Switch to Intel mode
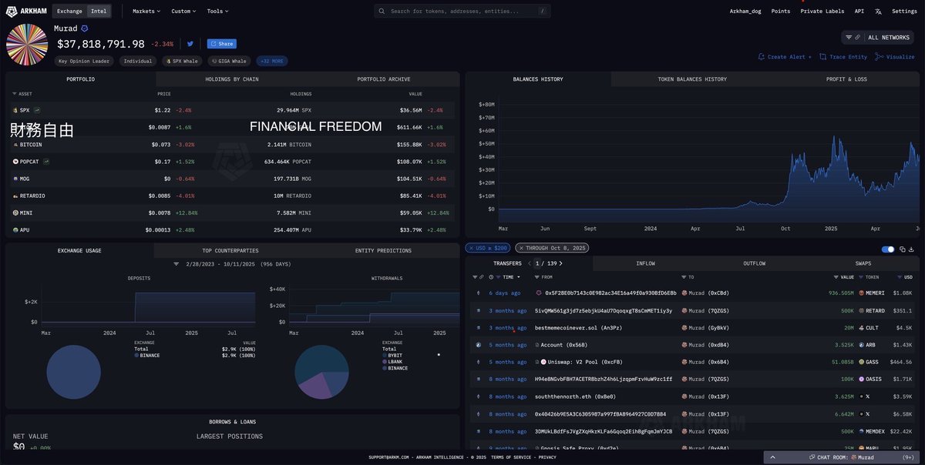Viewport: 925px width, 465px height. pyautogui.click(x=99, y=12)
